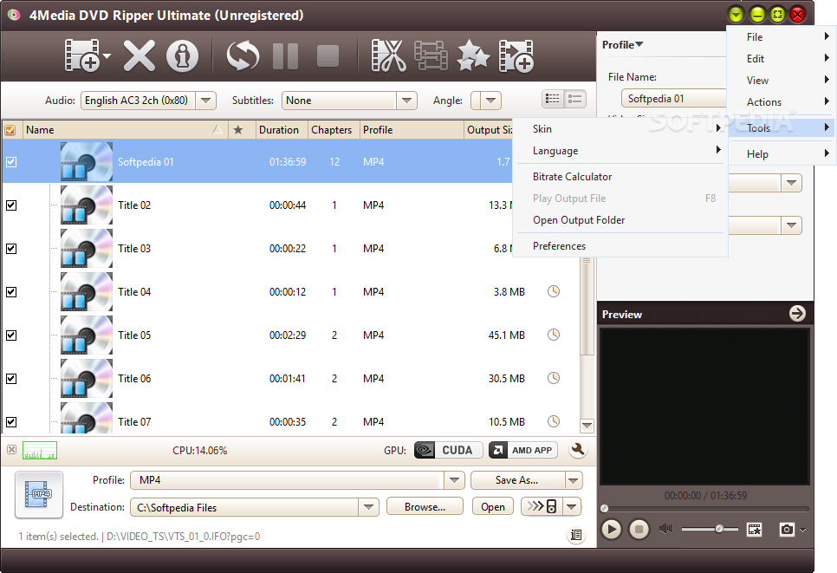This screenshot has width=837, height=573.
Task: Click the preview playback seek bar
Action: pos(705,508)
